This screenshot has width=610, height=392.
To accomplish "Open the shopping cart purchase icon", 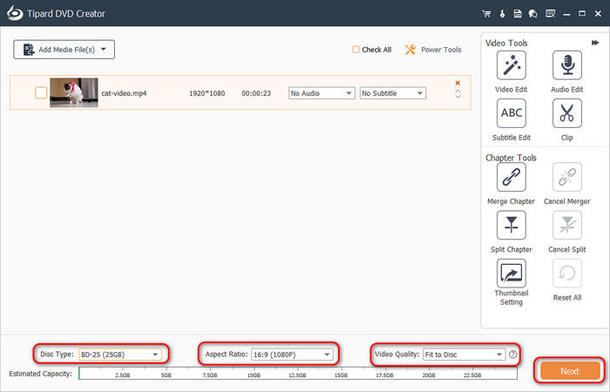I will 486,14.
